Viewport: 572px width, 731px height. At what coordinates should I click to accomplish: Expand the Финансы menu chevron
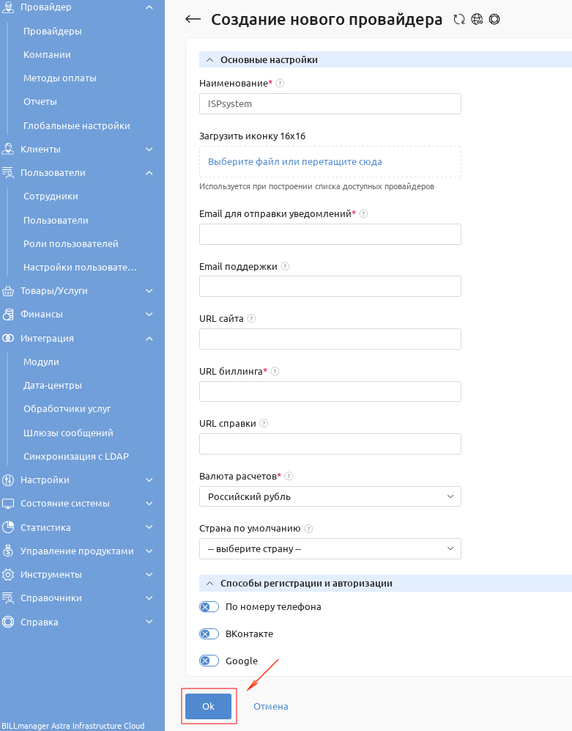[149, 315]
